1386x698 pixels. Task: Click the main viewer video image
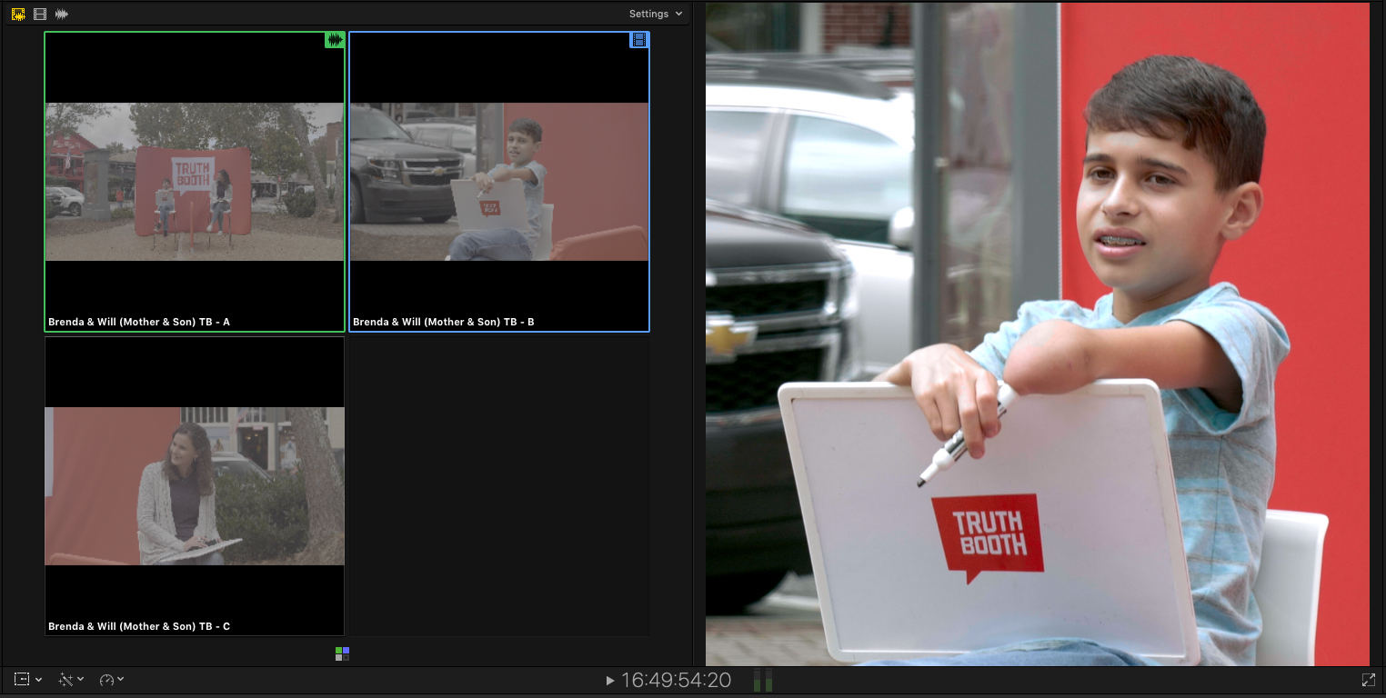(1038, 334)
